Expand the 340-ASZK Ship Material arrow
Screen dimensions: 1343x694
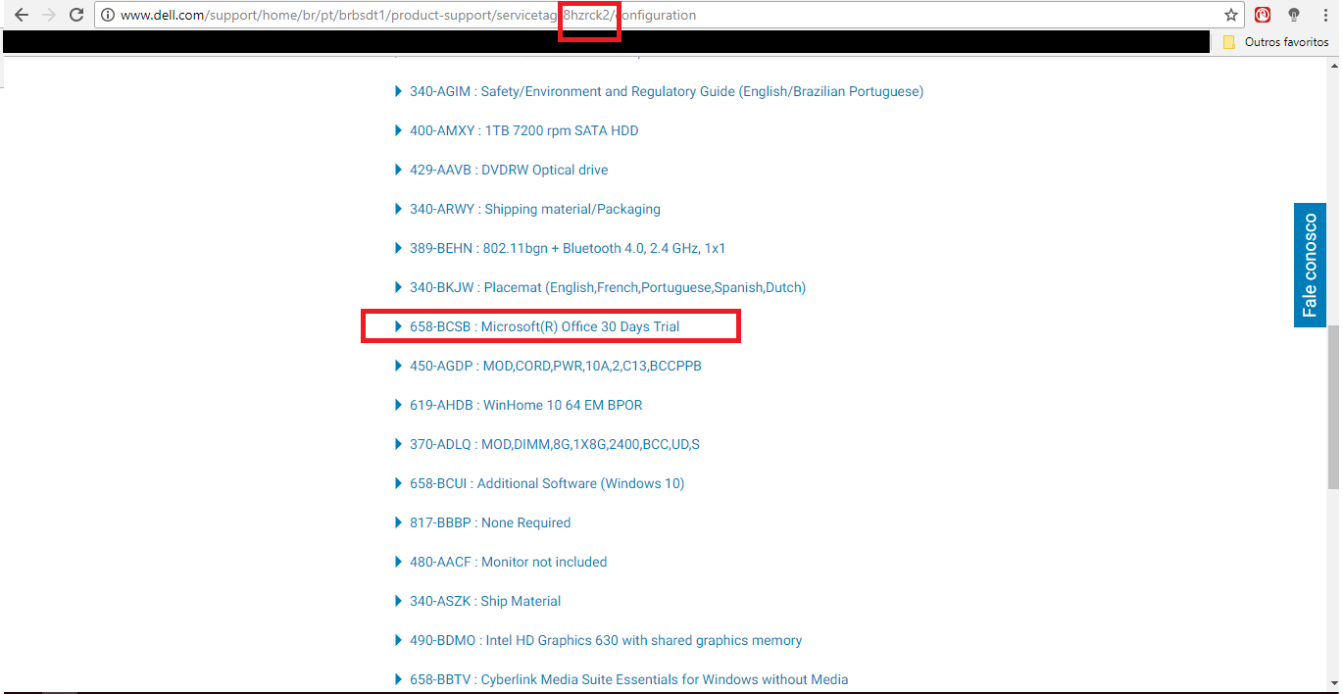pyautogui.click(x=398, y=601)
